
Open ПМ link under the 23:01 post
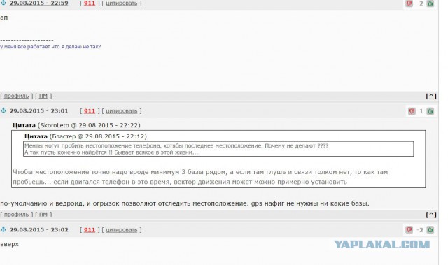pyautogui.click(x=43, y=215)
